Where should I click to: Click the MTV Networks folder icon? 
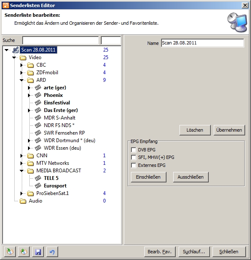coord(31,163)
